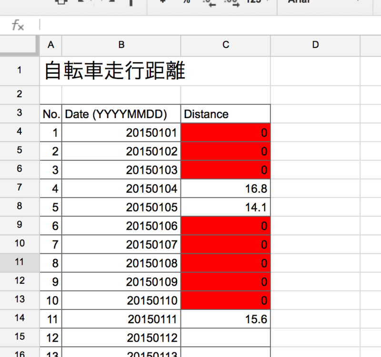Image resolution: width=381 pixels, height=357 pixels.
Task: Click date cell 20150108
Action: tap(121, 263)
